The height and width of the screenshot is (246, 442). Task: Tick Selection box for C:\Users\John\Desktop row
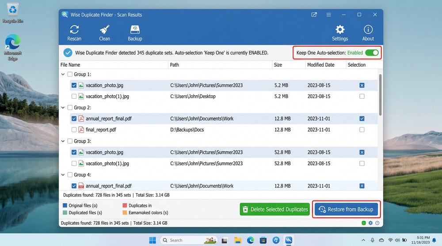point(362,96)
